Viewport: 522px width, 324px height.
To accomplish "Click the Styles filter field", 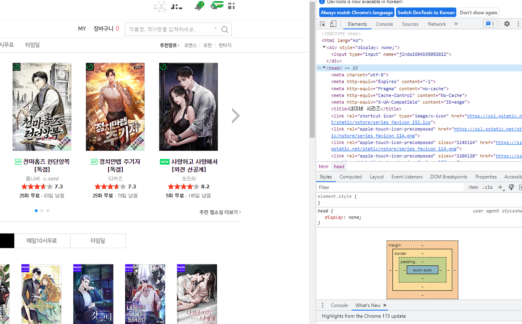I will coord(390,187).
